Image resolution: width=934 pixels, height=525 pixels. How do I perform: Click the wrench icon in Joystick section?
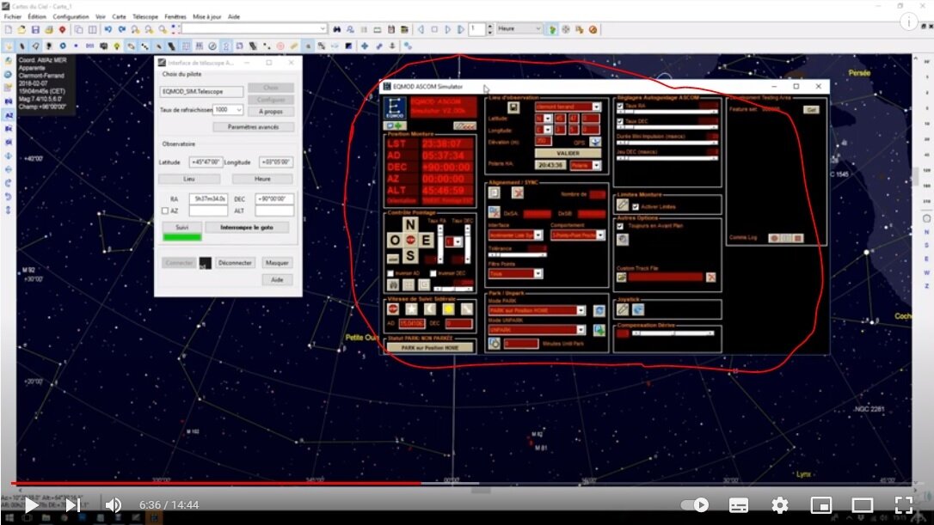click(623, 309)
